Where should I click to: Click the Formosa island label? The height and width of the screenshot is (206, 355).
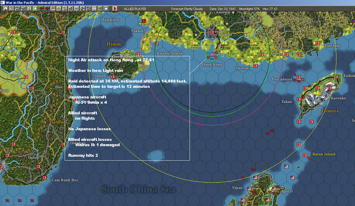pyautogui.click(x=330, y=111)
